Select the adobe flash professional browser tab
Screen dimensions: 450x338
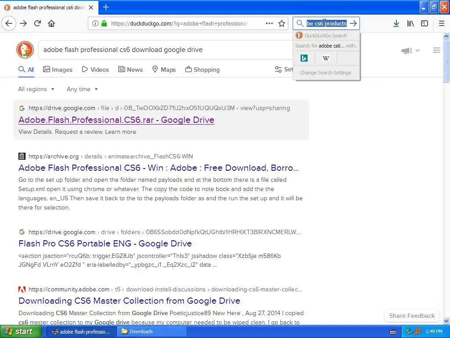[x=49, y=7]
